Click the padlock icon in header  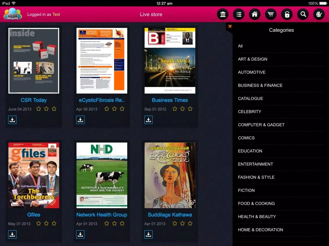pyautogui.click(x=287, y=14)
